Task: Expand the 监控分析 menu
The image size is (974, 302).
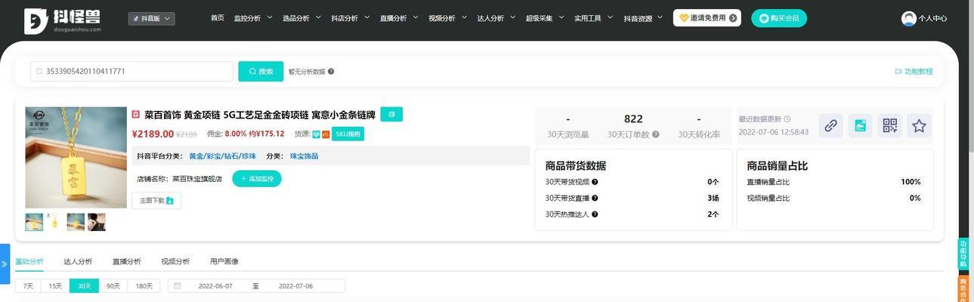Action: (x=253, y=18)
